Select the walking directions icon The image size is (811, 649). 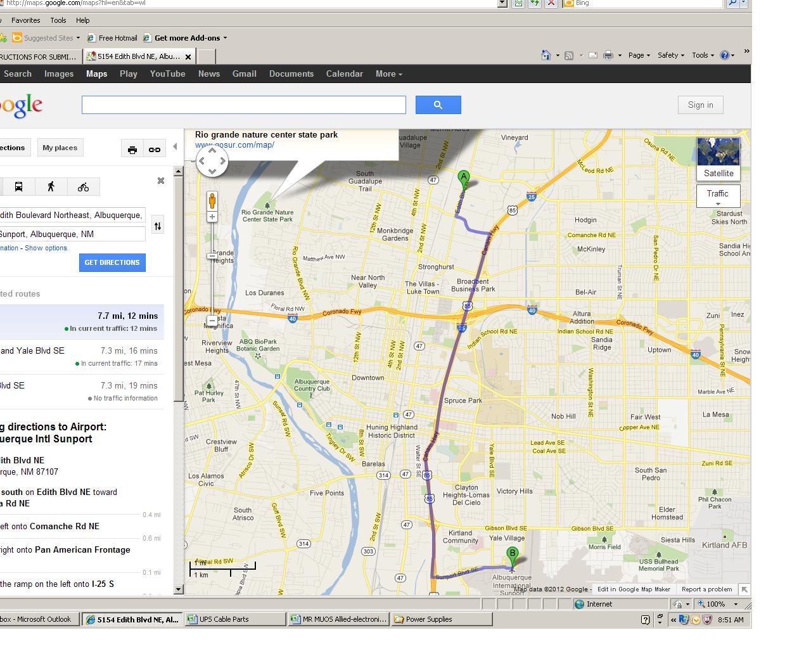click(x=51, y=186)
